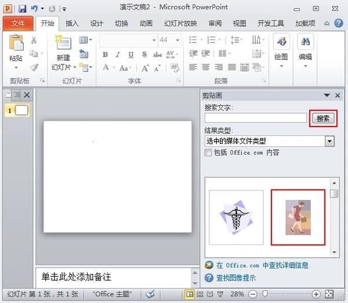Image resolution: width=348 pixels, height=303 pixels.
Task: Open the font size dropdown
Action: [x=177, y=40]
